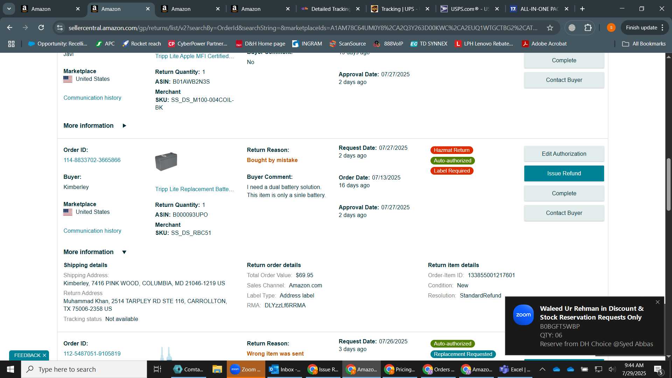
Task: Show hidden system tray icons
Action: pos(542,370)
